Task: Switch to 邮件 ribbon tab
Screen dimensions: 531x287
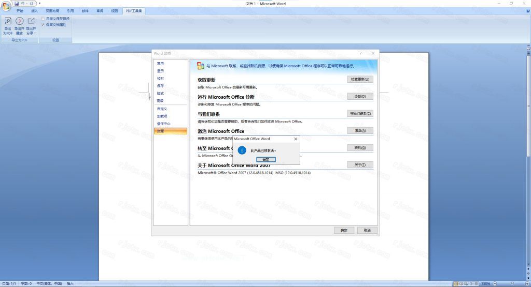Action: [85, 11]
